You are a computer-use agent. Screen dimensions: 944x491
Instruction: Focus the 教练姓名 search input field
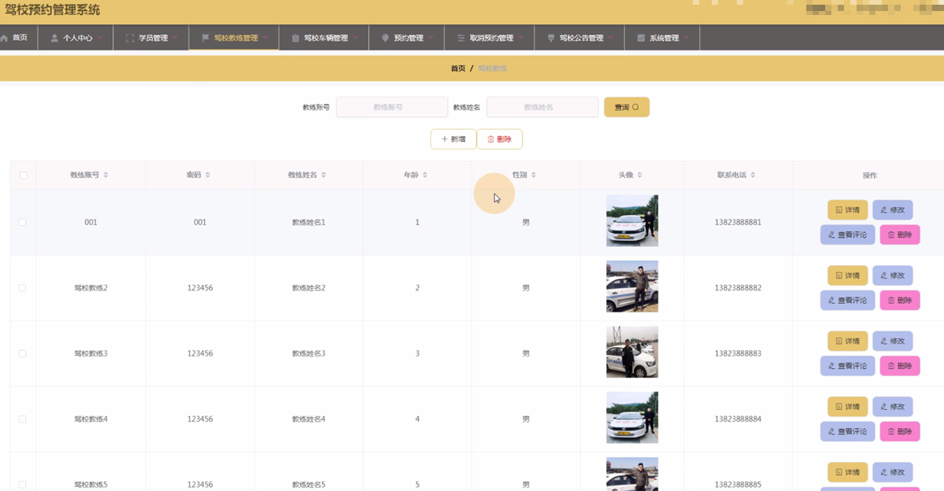pyautogui.click(x=542, y=107)
